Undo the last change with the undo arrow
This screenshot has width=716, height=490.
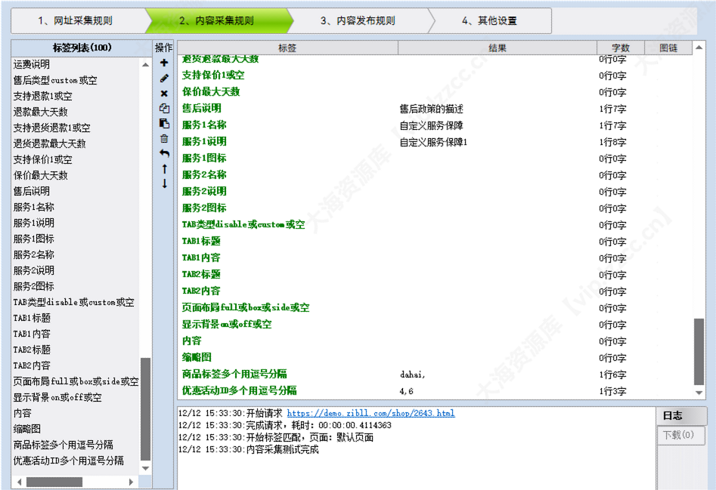[x=163, y=153]
